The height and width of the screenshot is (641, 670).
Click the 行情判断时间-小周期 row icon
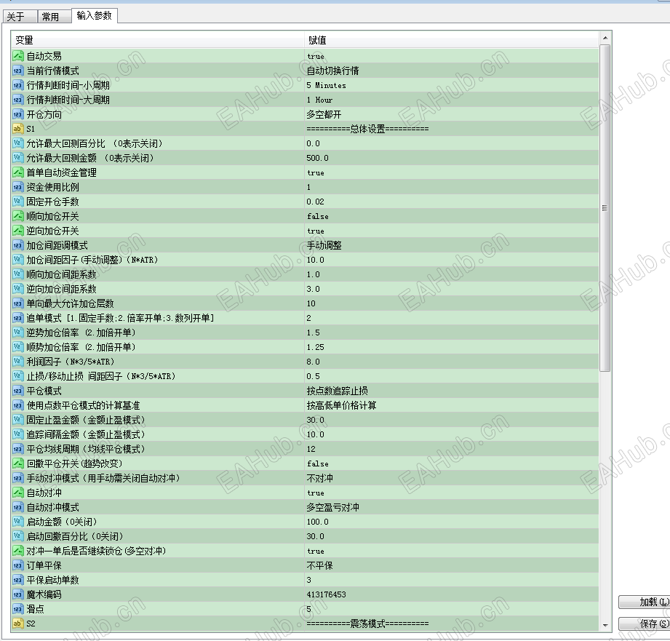(17, 85)
